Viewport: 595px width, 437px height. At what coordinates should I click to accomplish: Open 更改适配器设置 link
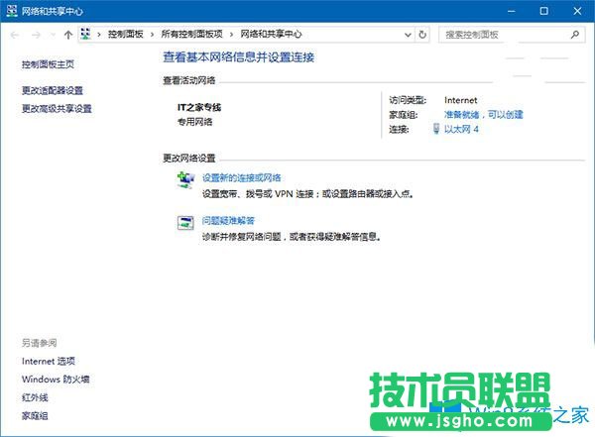pyautogui.click(x=53, y=90)
